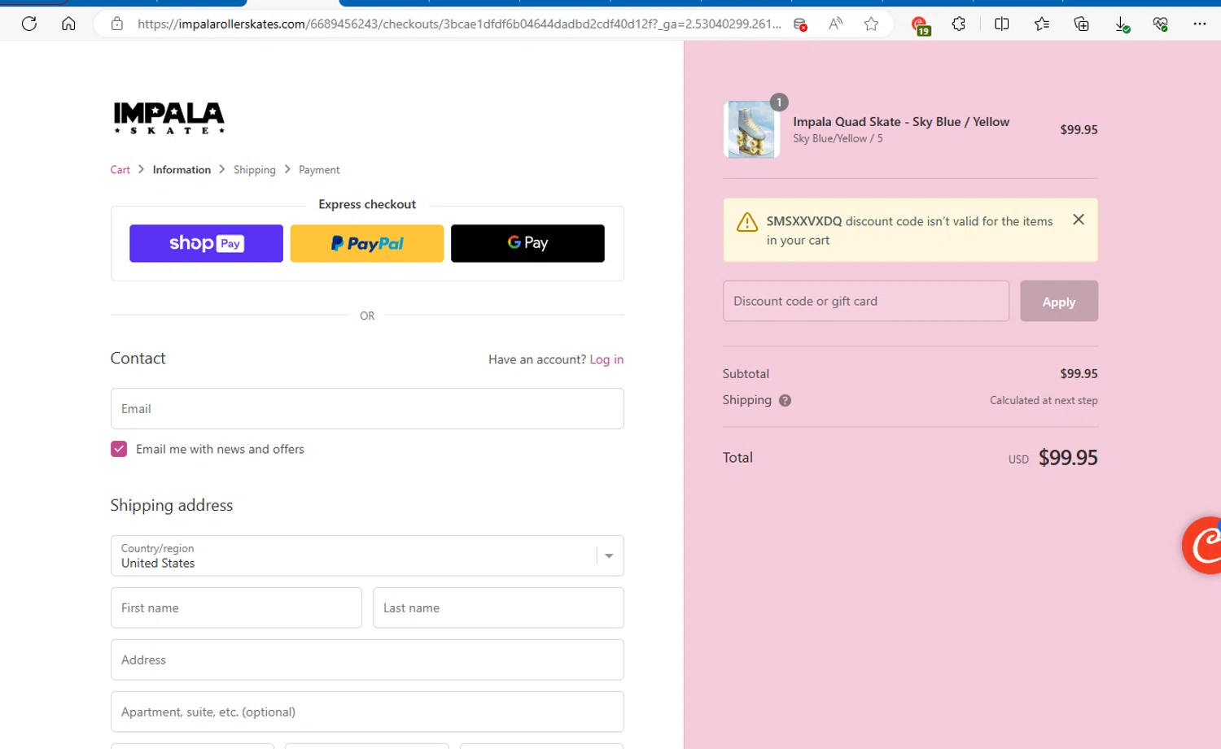
Task: Open the coupon extension with badge 19
Action: click(x=920, y=25)
